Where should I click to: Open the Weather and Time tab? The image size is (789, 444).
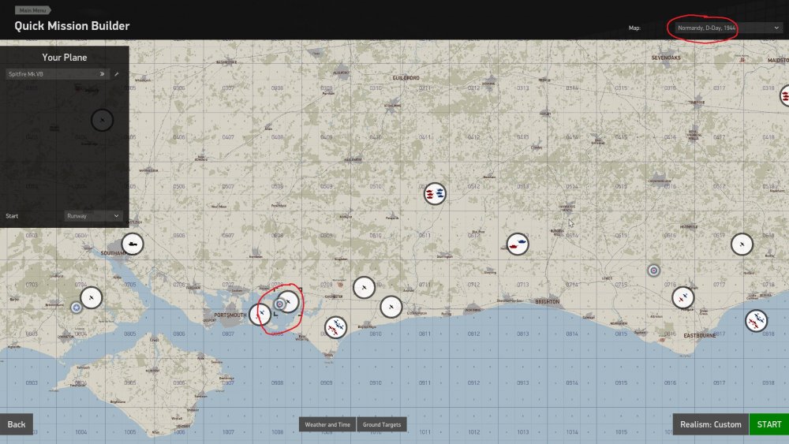327,424
